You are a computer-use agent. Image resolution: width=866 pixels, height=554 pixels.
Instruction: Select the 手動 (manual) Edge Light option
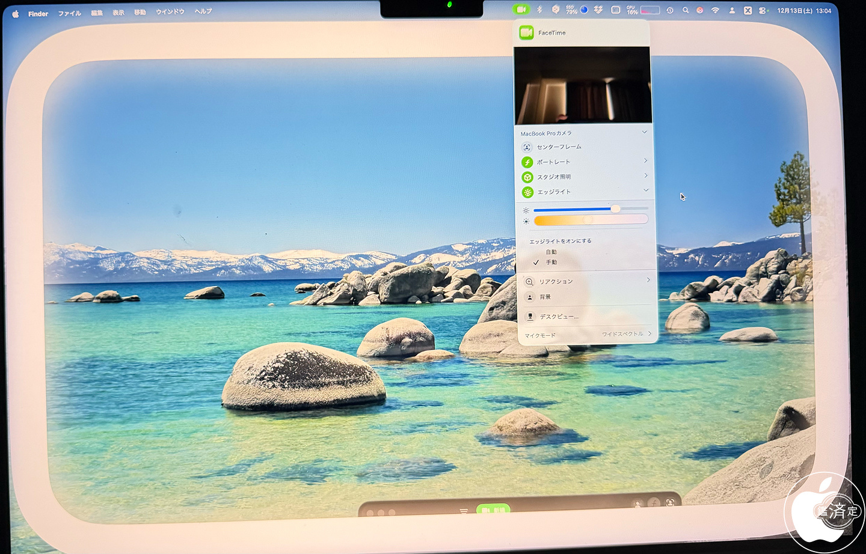coord(551,263)
